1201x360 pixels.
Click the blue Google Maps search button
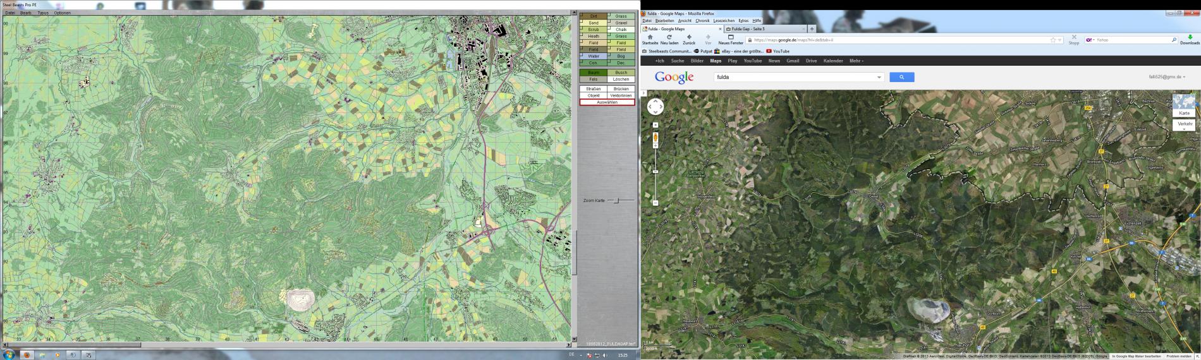click(x=901, y=77)
